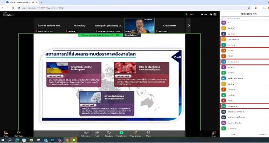Click the REC recording indicator
Viewport: 269px width, 143px height.
(192, 14)
